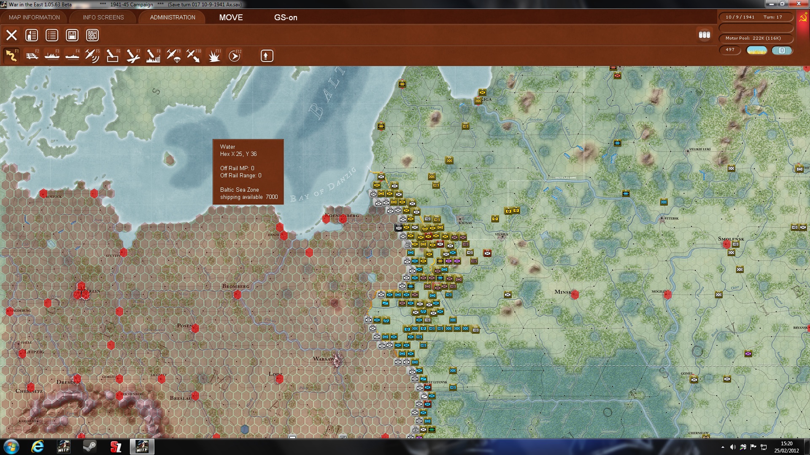810x455 pixels.
Task: Select bomb city mode F8
Action: click(x=153, y=56)
